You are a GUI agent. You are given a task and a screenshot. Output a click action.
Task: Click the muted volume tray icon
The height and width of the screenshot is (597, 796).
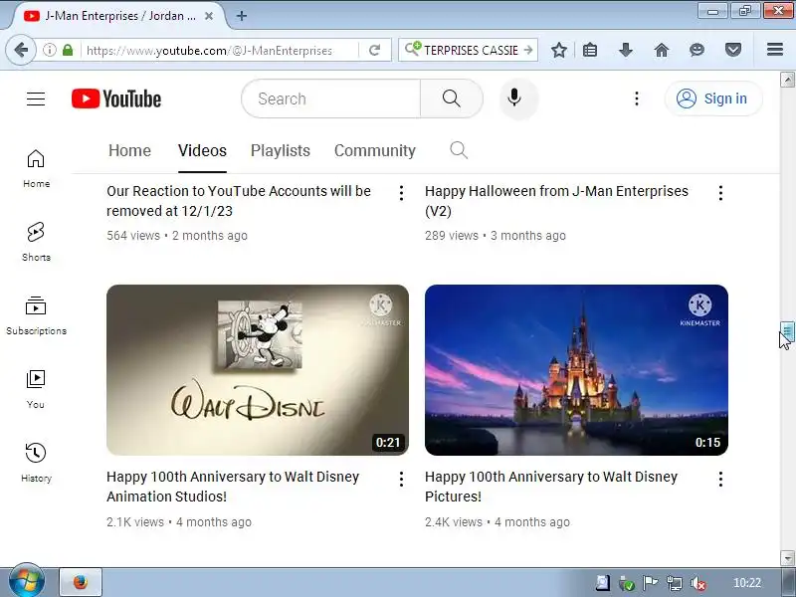click(698, 583)
